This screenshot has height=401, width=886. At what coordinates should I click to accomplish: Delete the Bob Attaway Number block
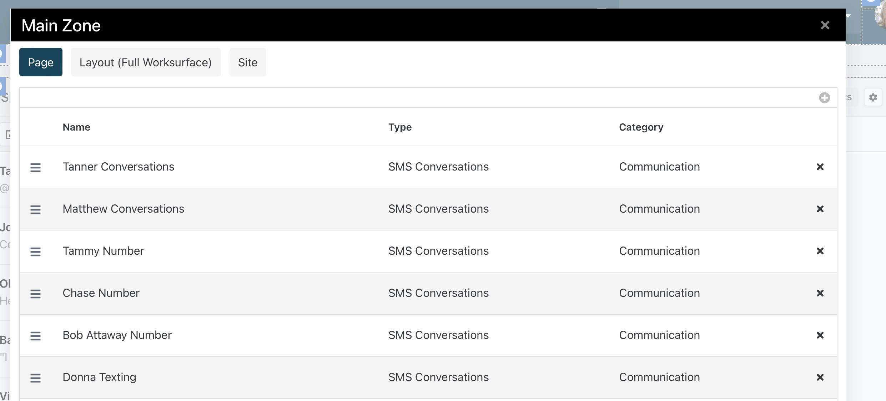click(x=820, y=335)
